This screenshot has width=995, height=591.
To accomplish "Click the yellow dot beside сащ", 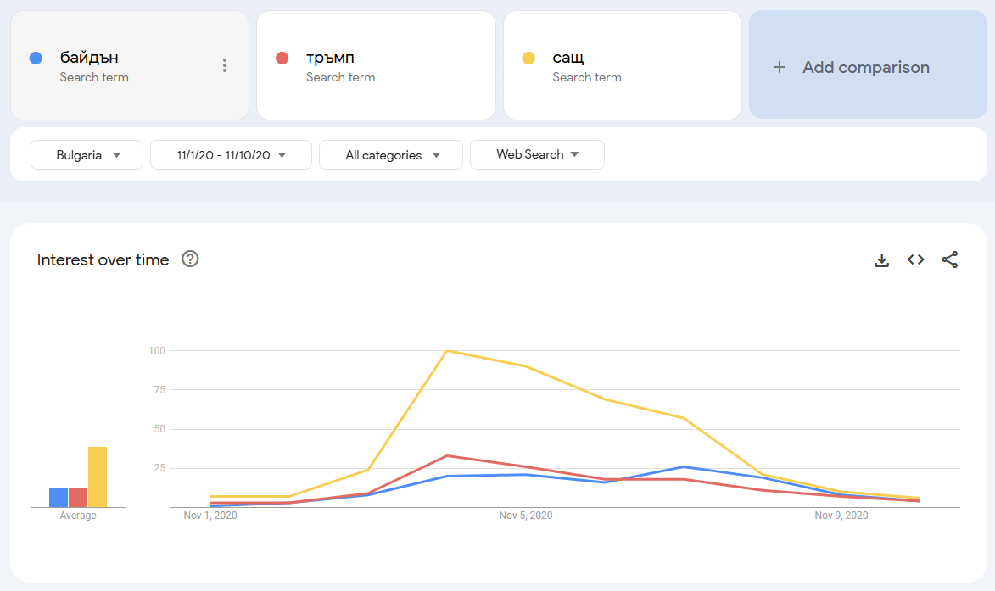I will [x=528, y=59].
